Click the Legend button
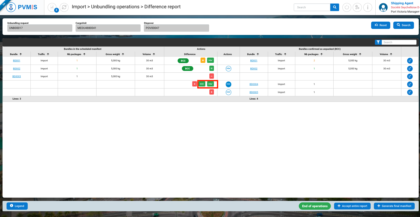The height and width of the screenshot is (217, 420). [17, 206]
